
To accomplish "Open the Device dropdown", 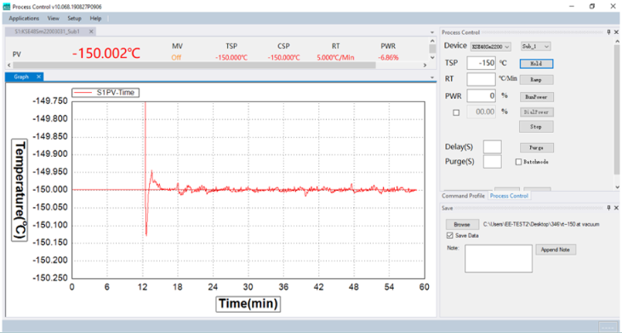I will pos(491,47).
